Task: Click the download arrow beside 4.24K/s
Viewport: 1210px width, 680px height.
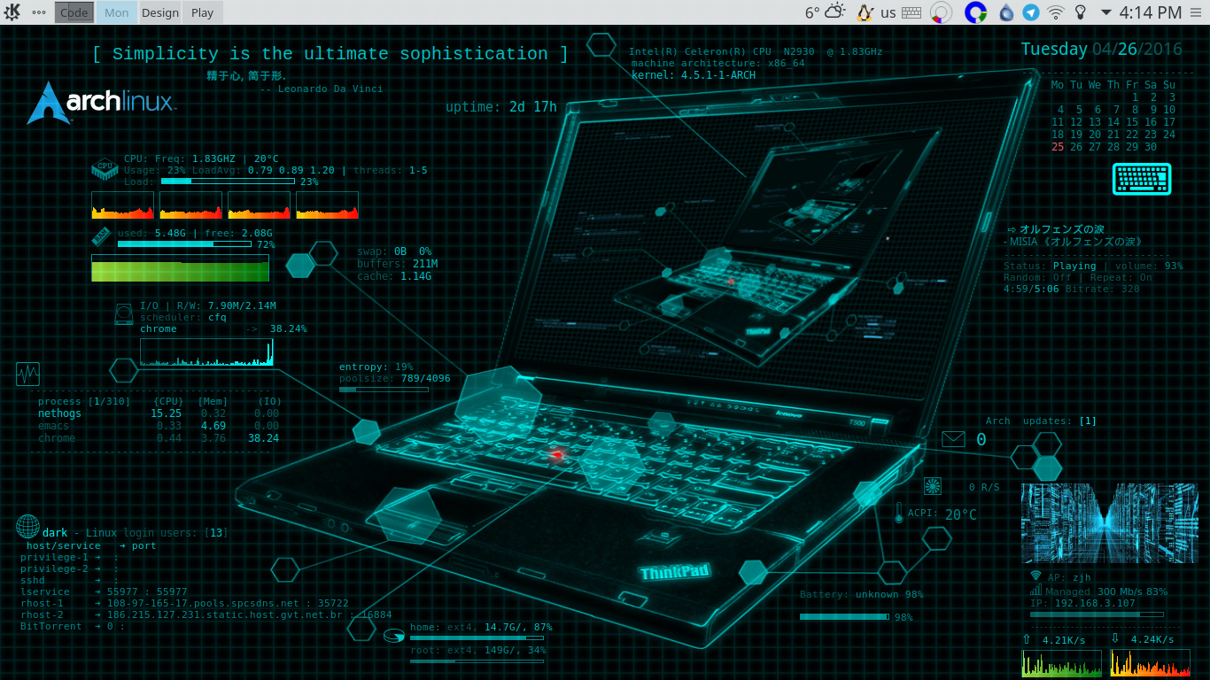Action: pyautogui.click(x=1115, y=638)
